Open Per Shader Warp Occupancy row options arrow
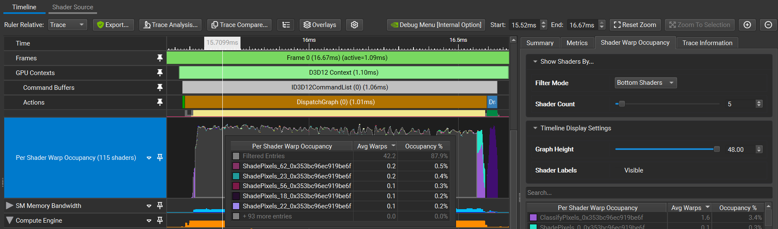778x229 pixels. tap(149, 158)
